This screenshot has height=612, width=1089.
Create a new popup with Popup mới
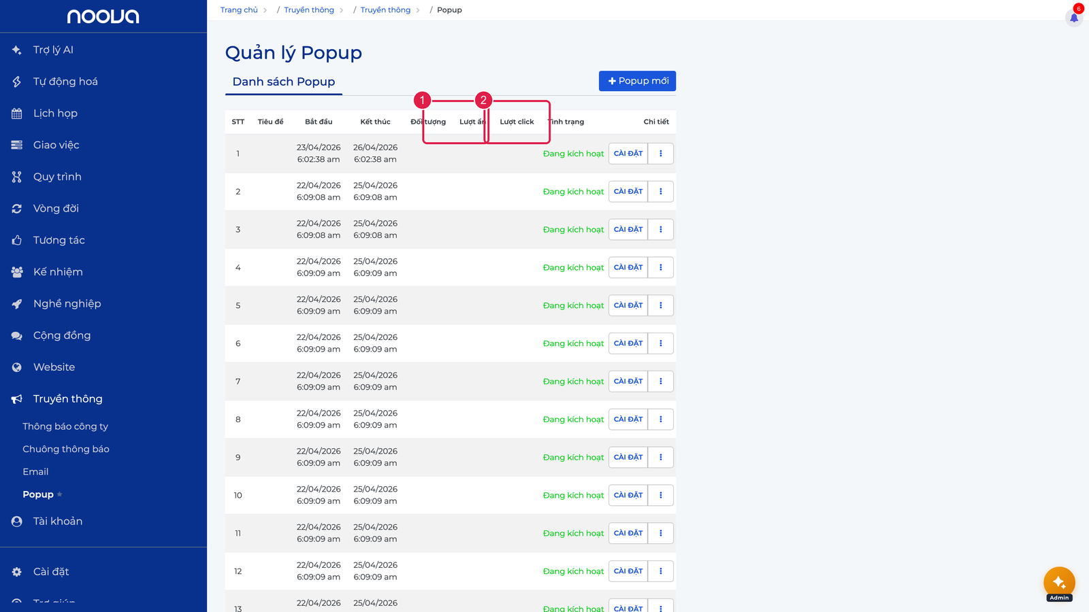point(637,81)
